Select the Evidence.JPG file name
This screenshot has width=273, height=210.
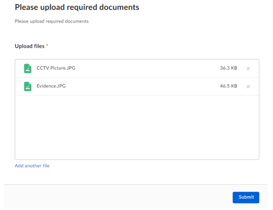point(51,86)
